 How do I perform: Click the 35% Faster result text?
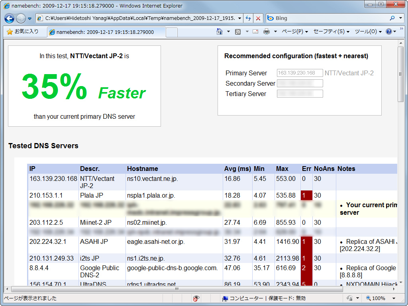coord(83,87)
